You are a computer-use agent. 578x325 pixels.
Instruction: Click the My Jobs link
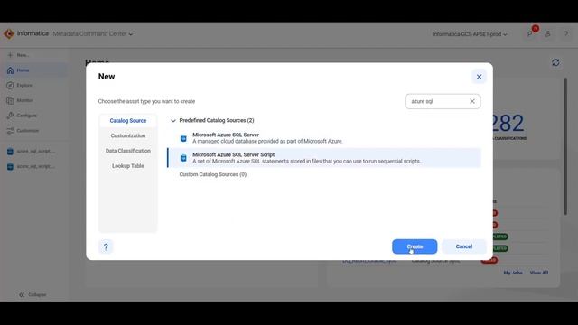(x=513, y=273)
